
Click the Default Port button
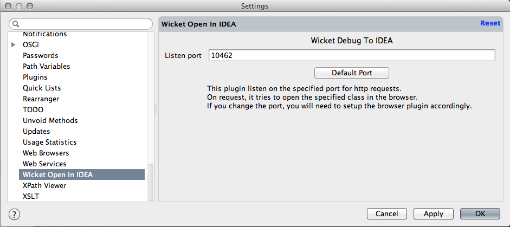[x=352, y=73]
